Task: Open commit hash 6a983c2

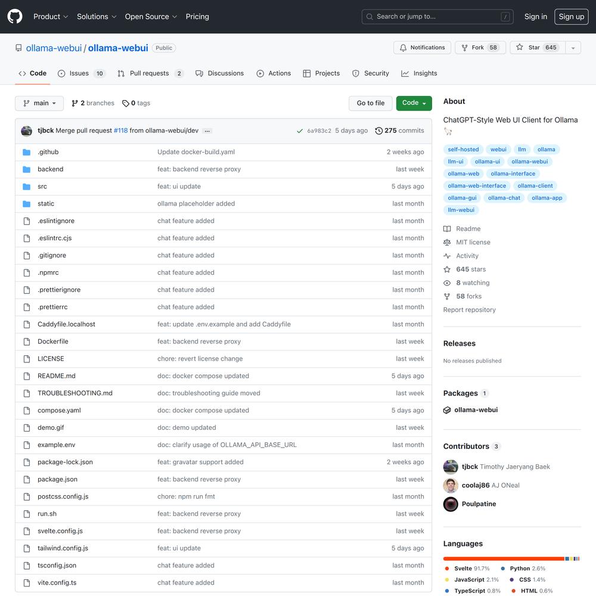Action: click(x=319, y=131)
